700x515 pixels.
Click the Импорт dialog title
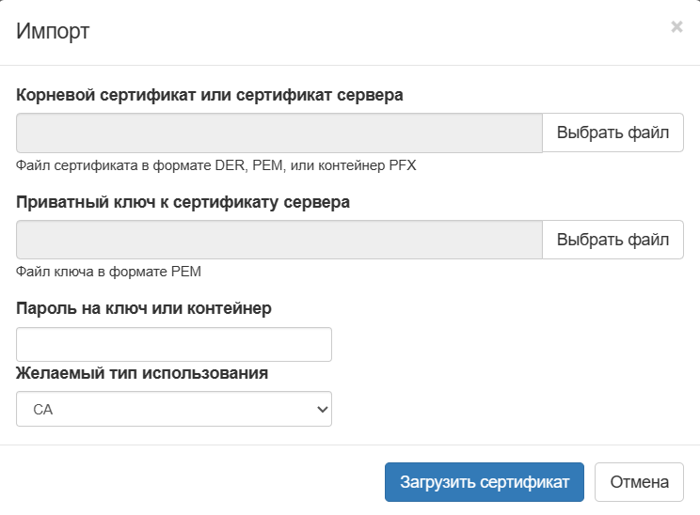(53, 31)
